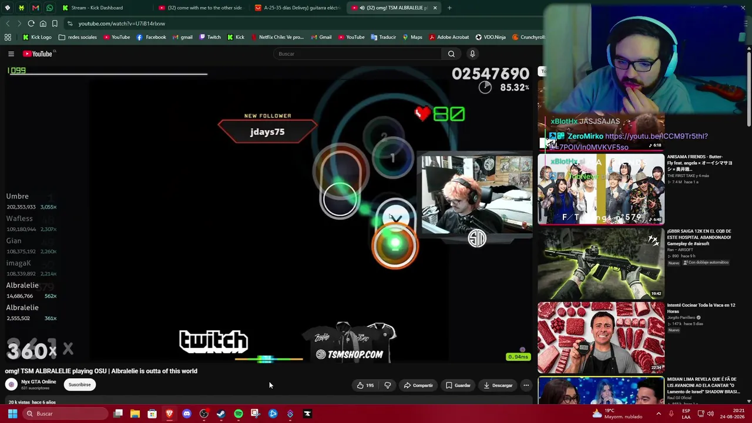The image size is (752, 423).
Task: Like the video with thumbs-up button
Action: (x=365, y=385)
